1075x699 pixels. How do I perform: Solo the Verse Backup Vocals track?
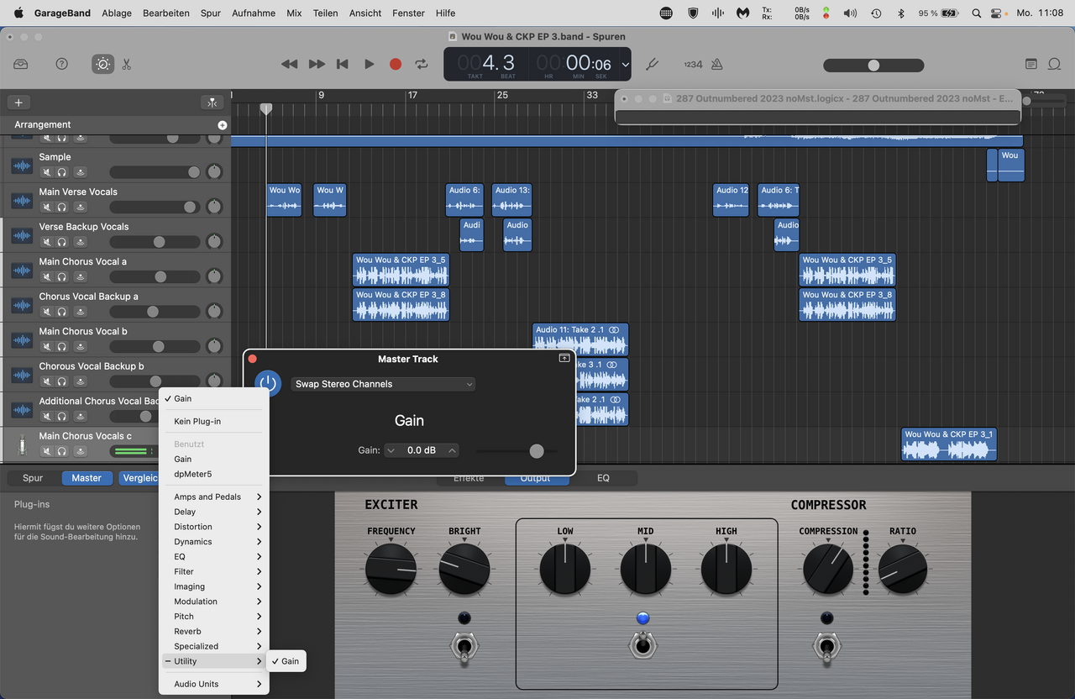(x=62, y=242)
